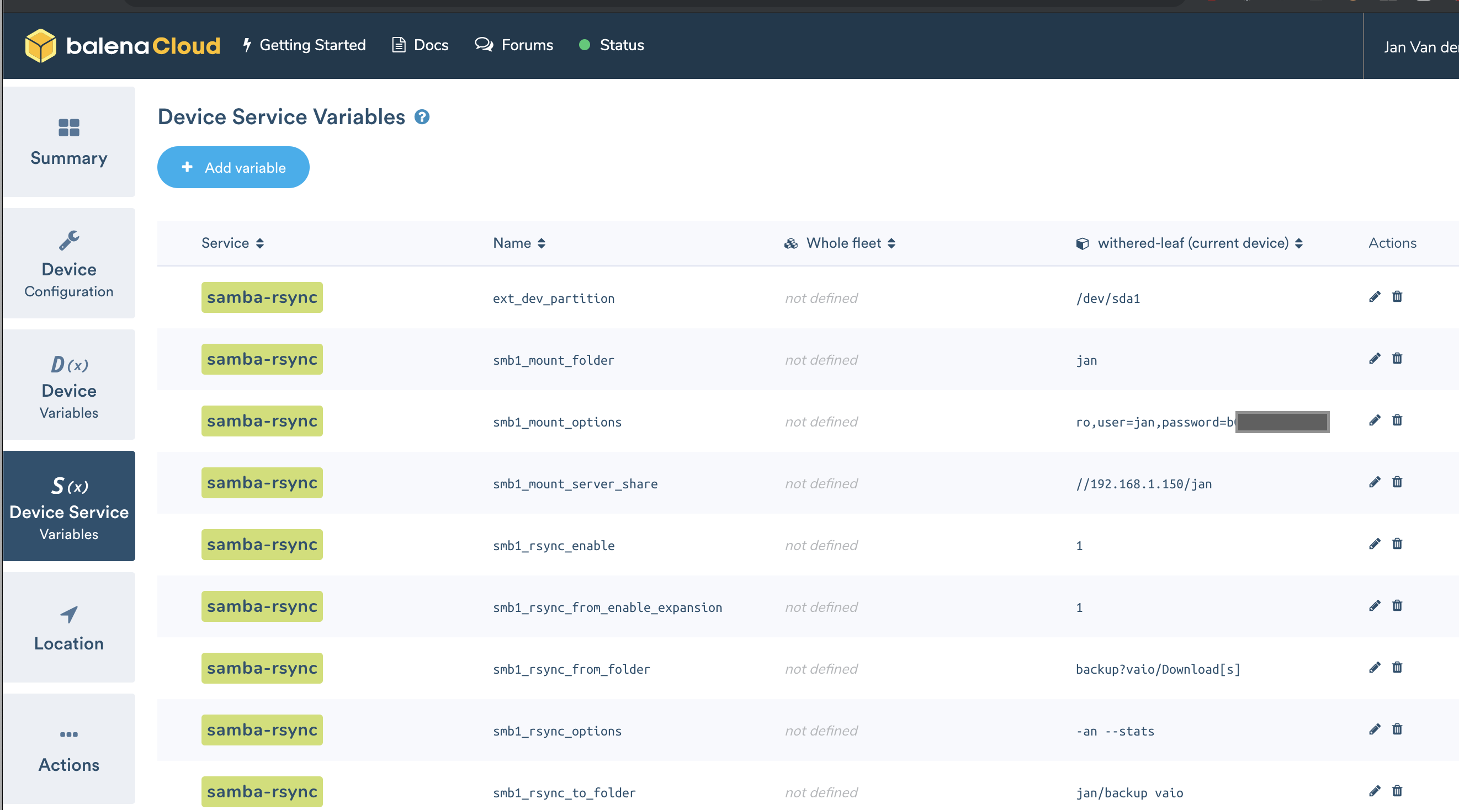Open the Summary sidebar tab
This screenshot has width=1459, height=810.
(68, 142)
